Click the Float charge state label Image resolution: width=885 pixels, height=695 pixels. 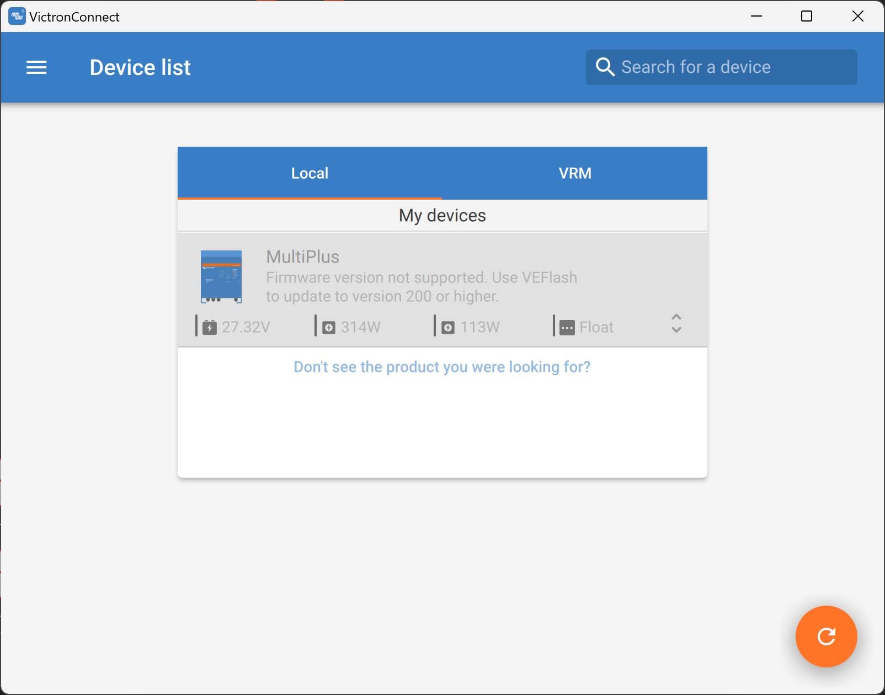(596, 328)
